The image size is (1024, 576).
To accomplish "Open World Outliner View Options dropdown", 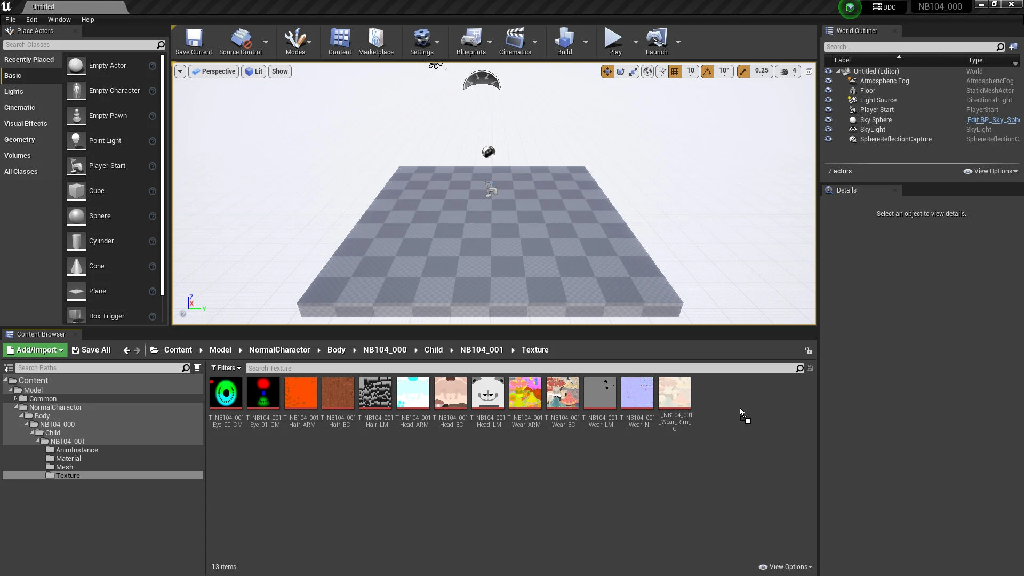I will (x=991, y=171).
